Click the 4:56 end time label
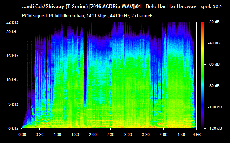The height and width of the screenshot is (143, 230). [196, 135]
